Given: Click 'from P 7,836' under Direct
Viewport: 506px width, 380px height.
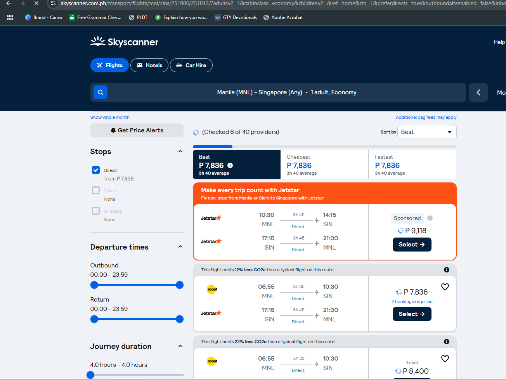Looking at the screenshot, I should [119, 179].
